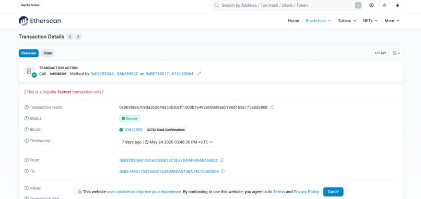Click help icon beside Timestamp
This screenshot has width=421, height=199.
click(26, 141)
